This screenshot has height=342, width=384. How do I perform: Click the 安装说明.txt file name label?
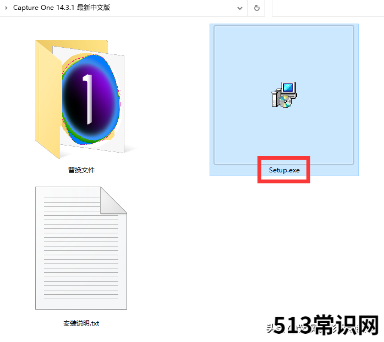[x=81, y=323]
